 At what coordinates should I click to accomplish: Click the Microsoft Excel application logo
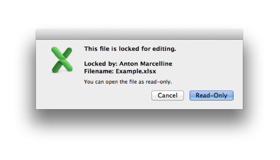[62, 60]
